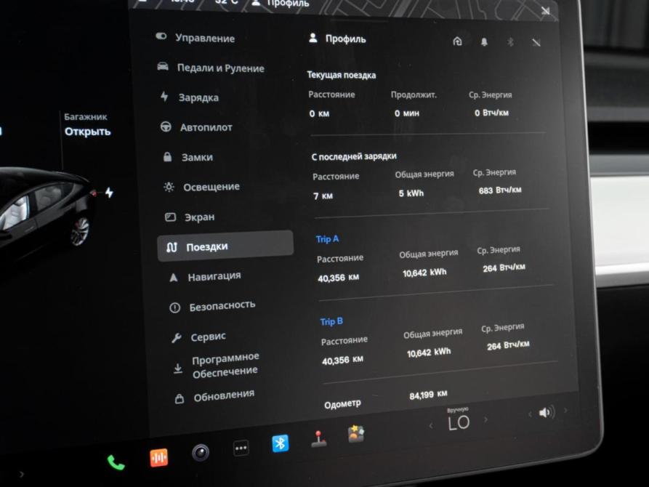Image resolution: width=649 pixels, height=487 pixels.
Task: Tap the 7 км distance since charge
Action: [x=323, y=196]
